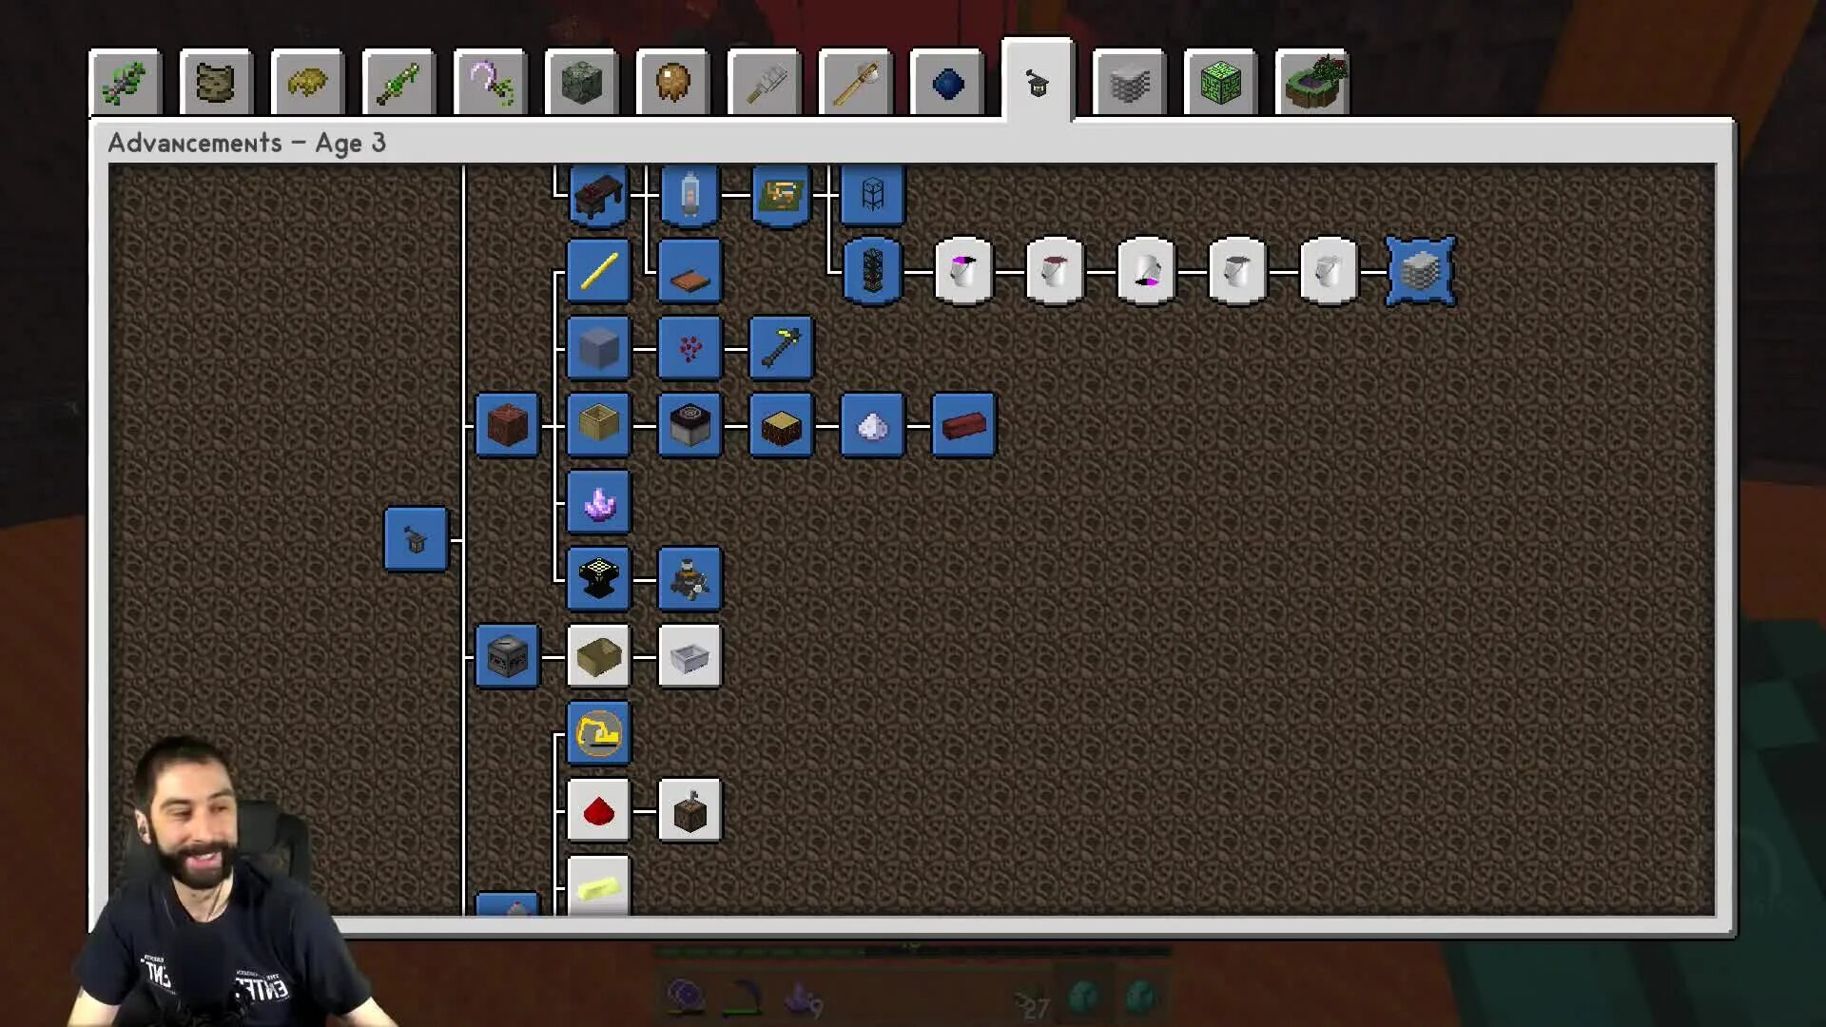The image size is (1826, 1027).
Task: Select the bucket with magenta-black fluid on top
Action: (x=963, y=272)
